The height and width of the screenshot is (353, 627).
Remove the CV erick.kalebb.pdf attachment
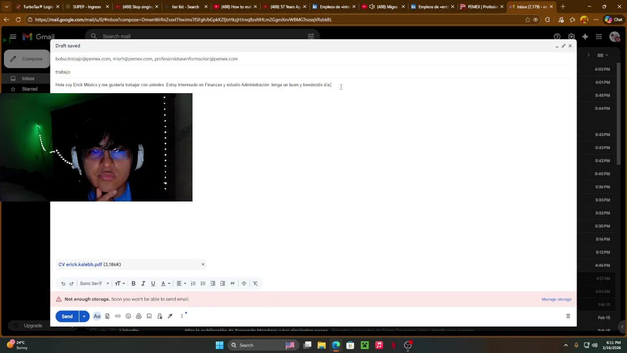coord(203,264)
